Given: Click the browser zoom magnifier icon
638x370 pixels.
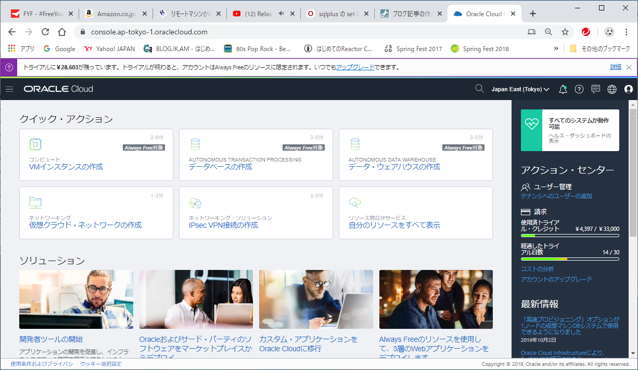Looking at the screenshot, I should point(548,32).
